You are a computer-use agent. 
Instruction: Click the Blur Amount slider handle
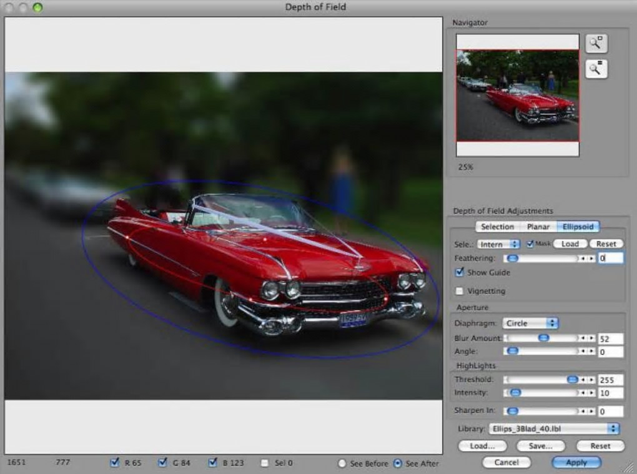point(543,338)
